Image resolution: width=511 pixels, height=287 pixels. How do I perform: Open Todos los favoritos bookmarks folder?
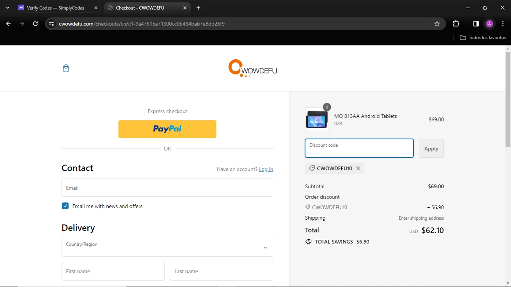483,37
